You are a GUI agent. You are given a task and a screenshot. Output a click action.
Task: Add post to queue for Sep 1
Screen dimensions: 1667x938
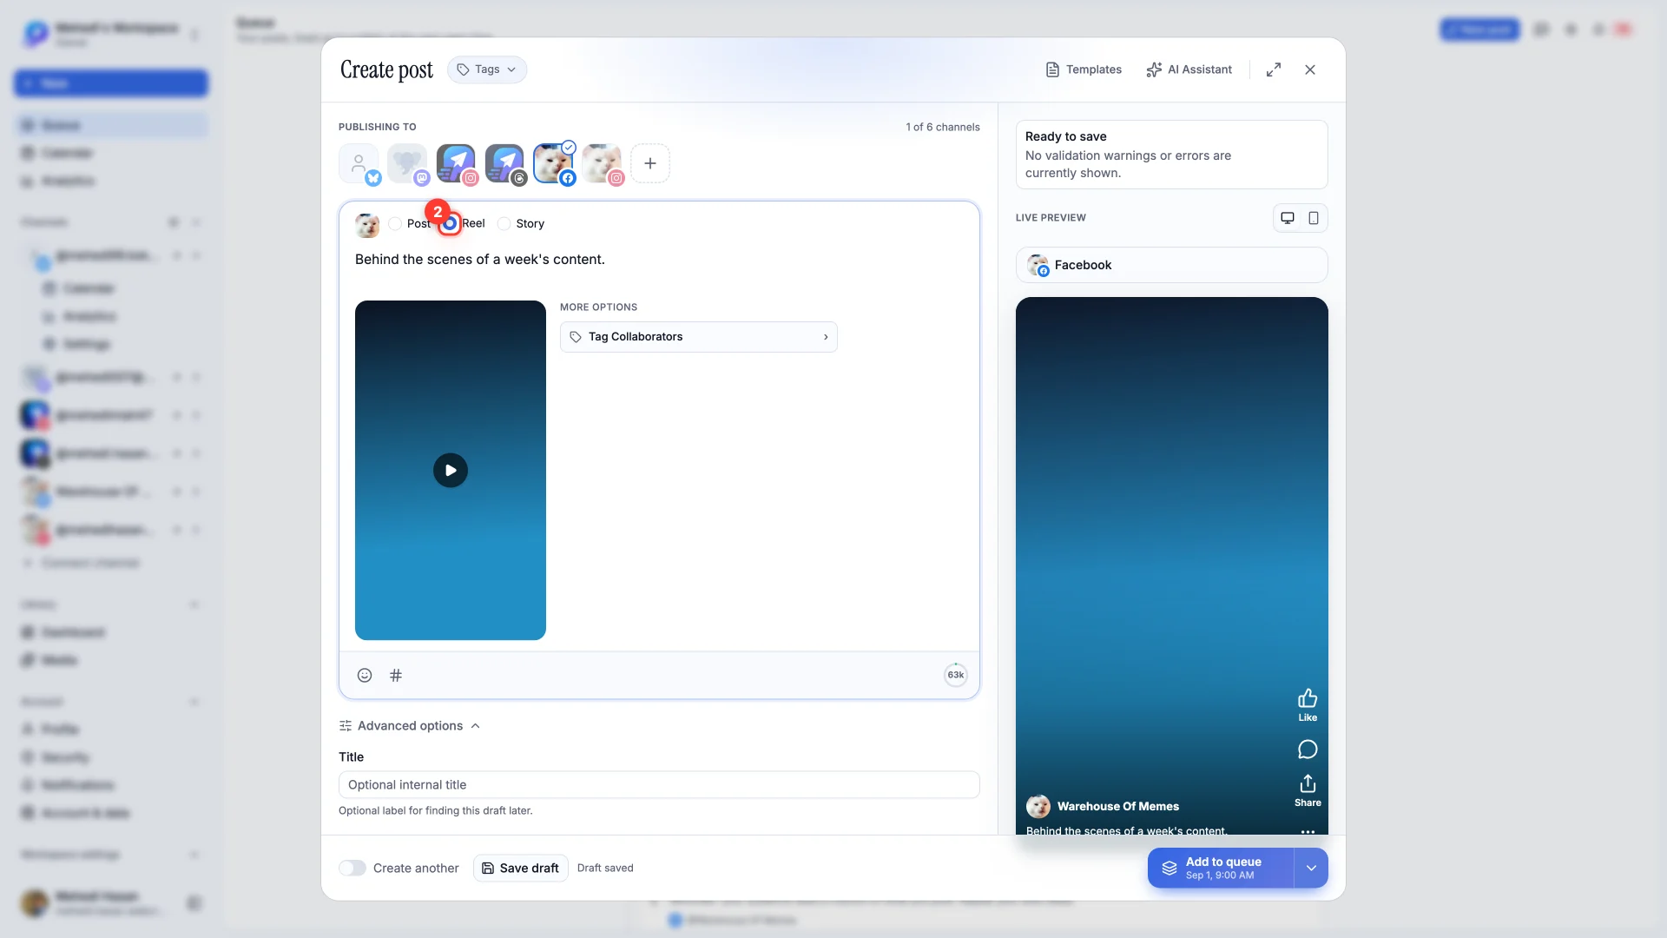1221,869
